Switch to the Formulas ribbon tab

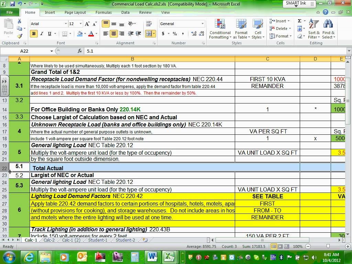tap(103, 12)
